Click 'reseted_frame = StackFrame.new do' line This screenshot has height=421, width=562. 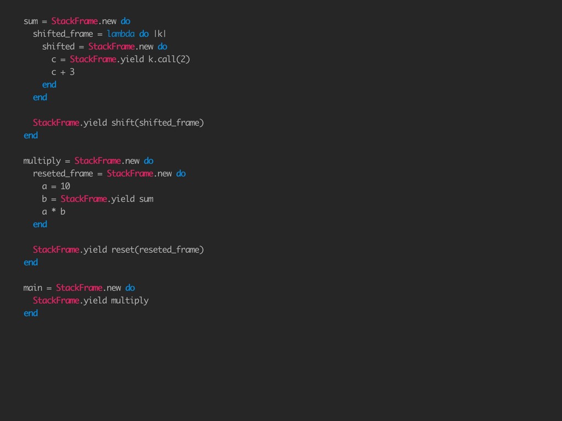(109, 174)
